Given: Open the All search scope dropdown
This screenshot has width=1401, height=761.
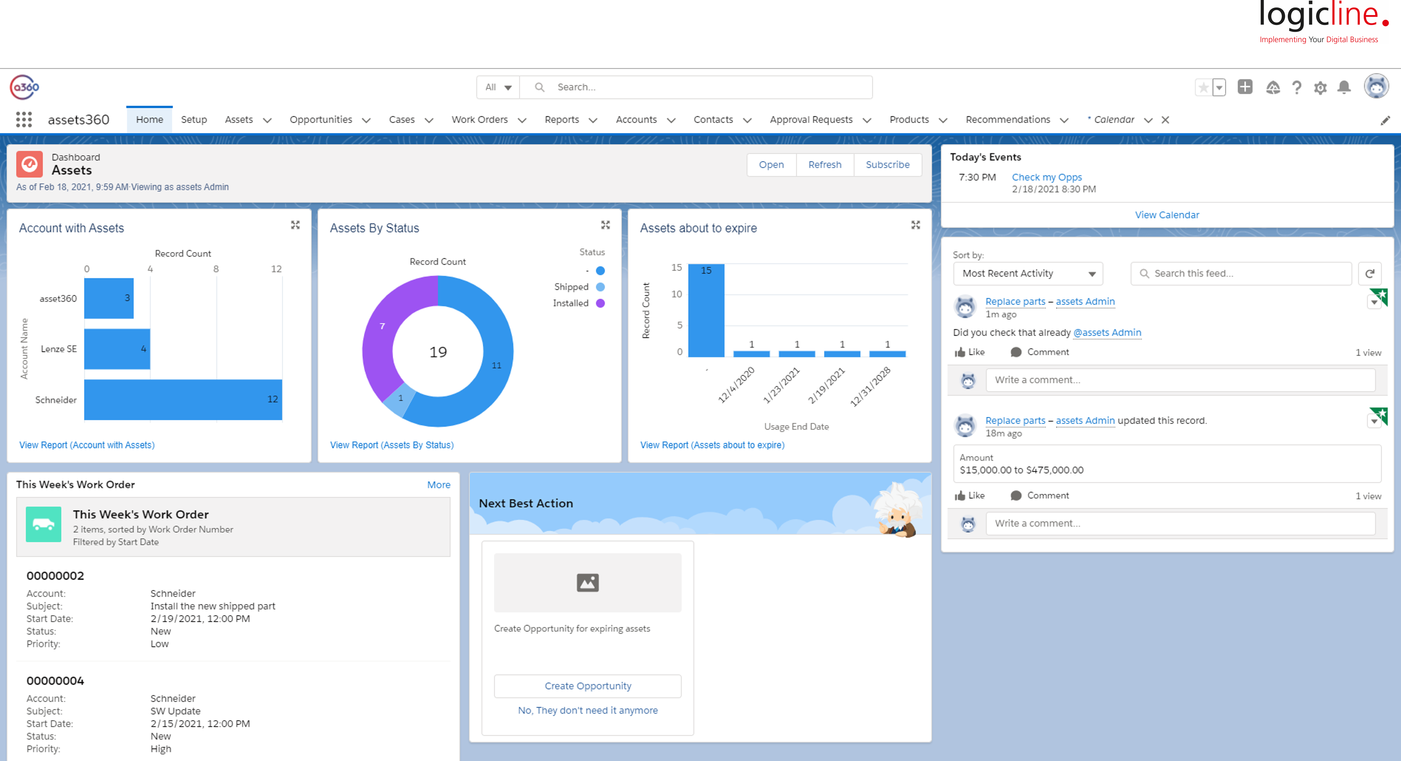Looking at the screenshot, I should pyautogui.click(x=498, y=87).
